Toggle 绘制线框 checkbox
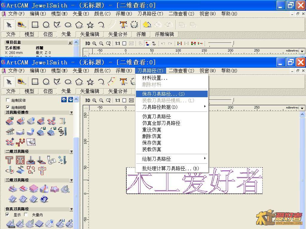 [x=8, y=107]
